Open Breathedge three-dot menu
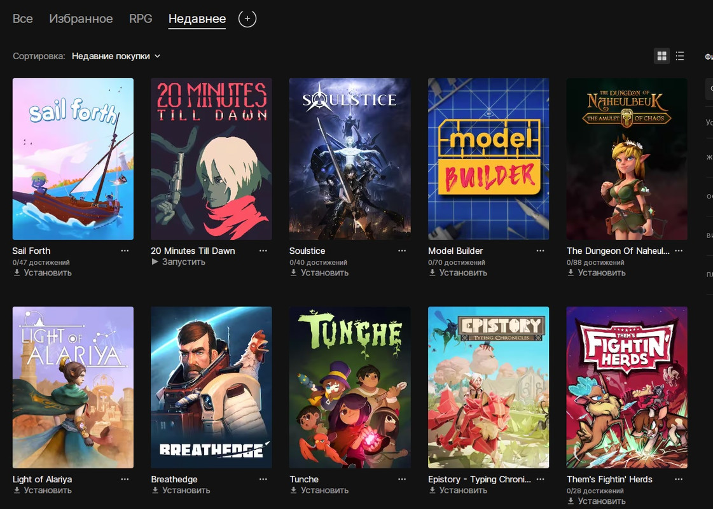 pos(263,479)
